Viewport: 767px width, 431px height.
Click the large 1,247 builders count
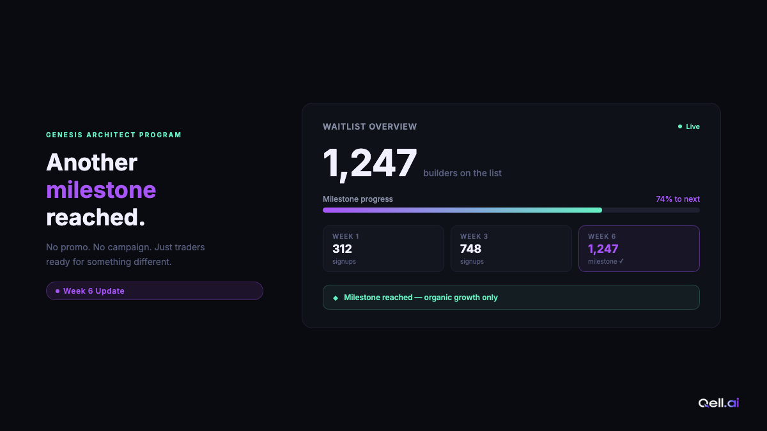point(369,163)
